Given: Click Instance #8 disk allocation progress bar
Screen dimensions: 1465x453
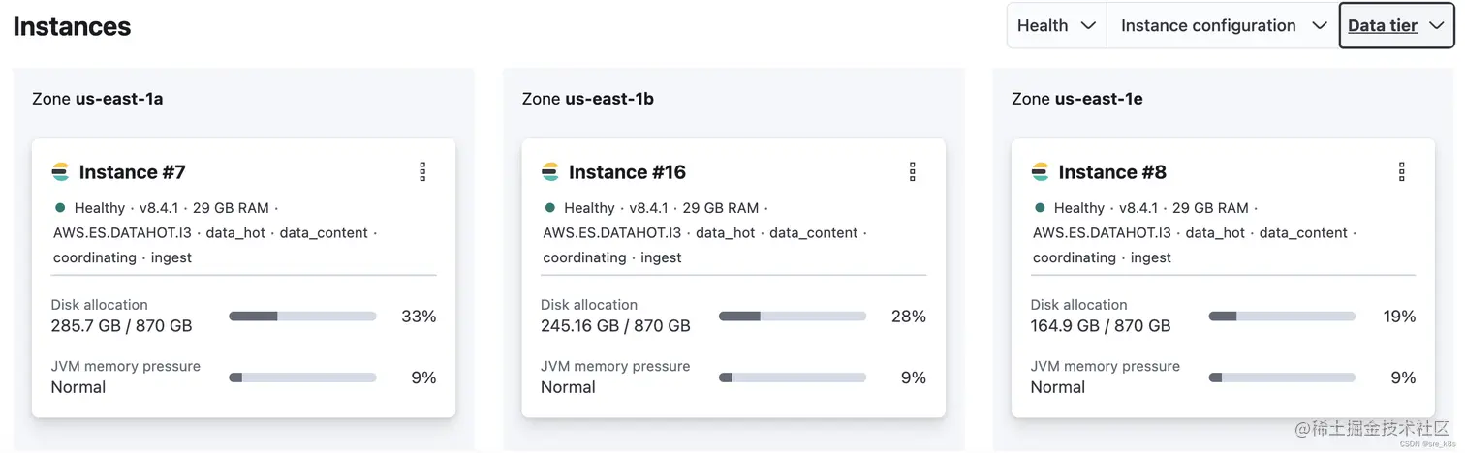Looking at the screenshot, I should pyautogui.click(x=1282, y=317).
